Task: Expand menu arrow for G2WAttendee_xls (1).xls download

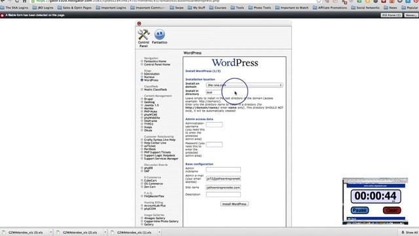Action: (159, 232)
